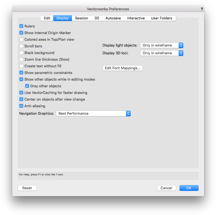Screen dimensions: 216x215
Task: Open the User Folders tab
Action: [x=162, y=18]
